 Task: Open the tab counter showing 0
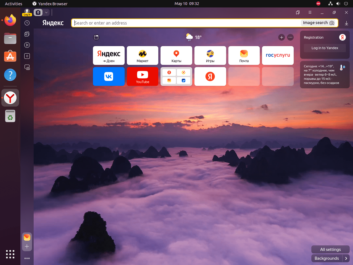point(38,12)
